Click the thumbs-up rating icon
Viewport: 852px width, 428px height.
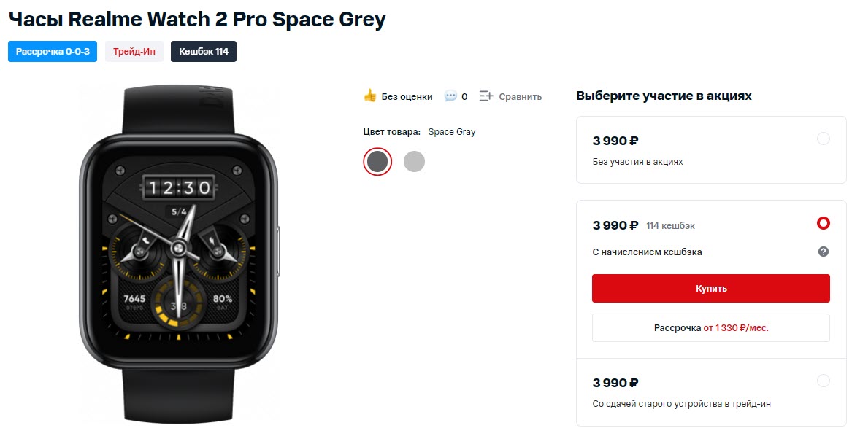coord(372,96)
